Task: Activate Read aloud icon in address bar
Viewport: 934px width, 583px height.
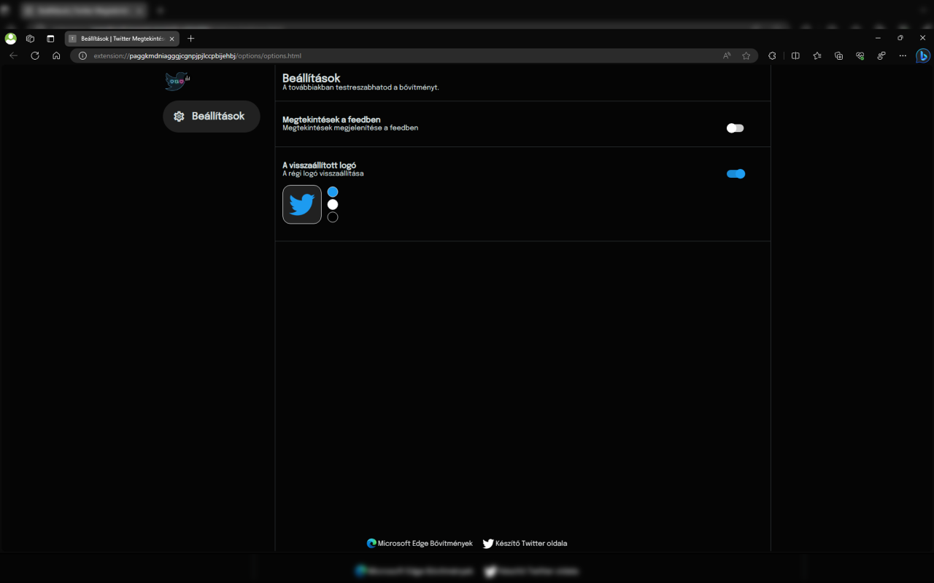Action: [x=727, y=55]
